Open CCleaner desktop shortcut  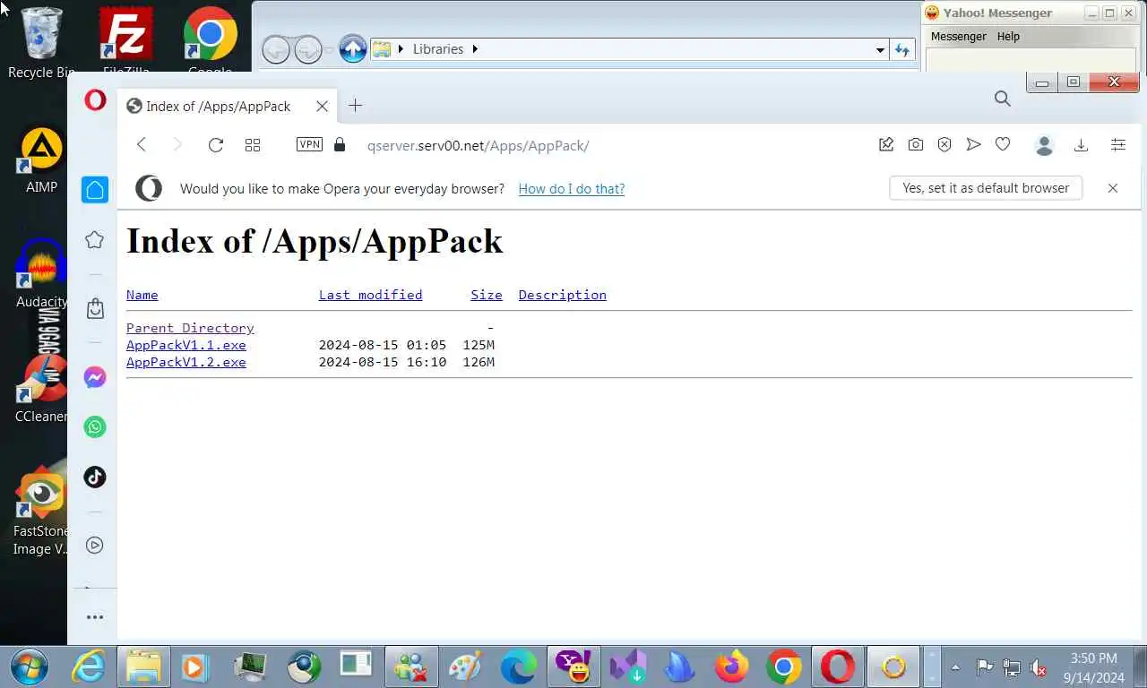(41, 390)
